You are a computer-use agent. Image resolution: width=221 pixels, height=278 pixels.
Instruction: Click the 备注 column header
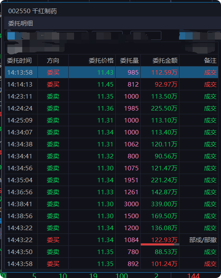tap(210, 61)
